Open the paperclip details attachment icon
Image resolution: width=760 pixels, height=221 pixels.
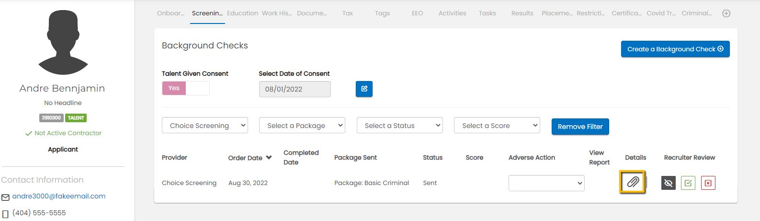(633, 182)
